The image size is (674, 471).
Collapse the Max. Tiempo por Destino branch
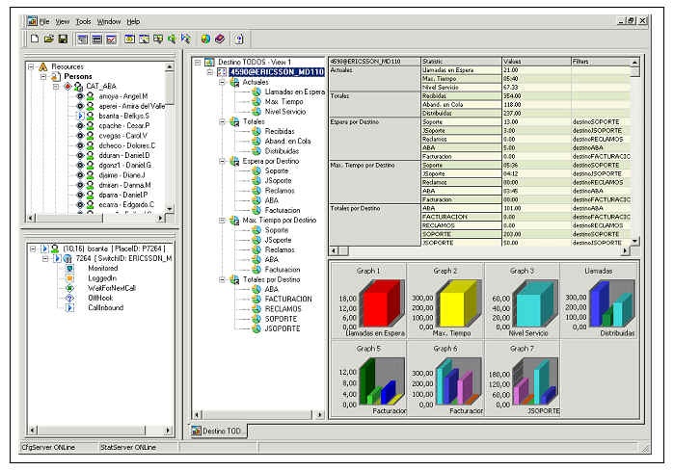[222, 221]
